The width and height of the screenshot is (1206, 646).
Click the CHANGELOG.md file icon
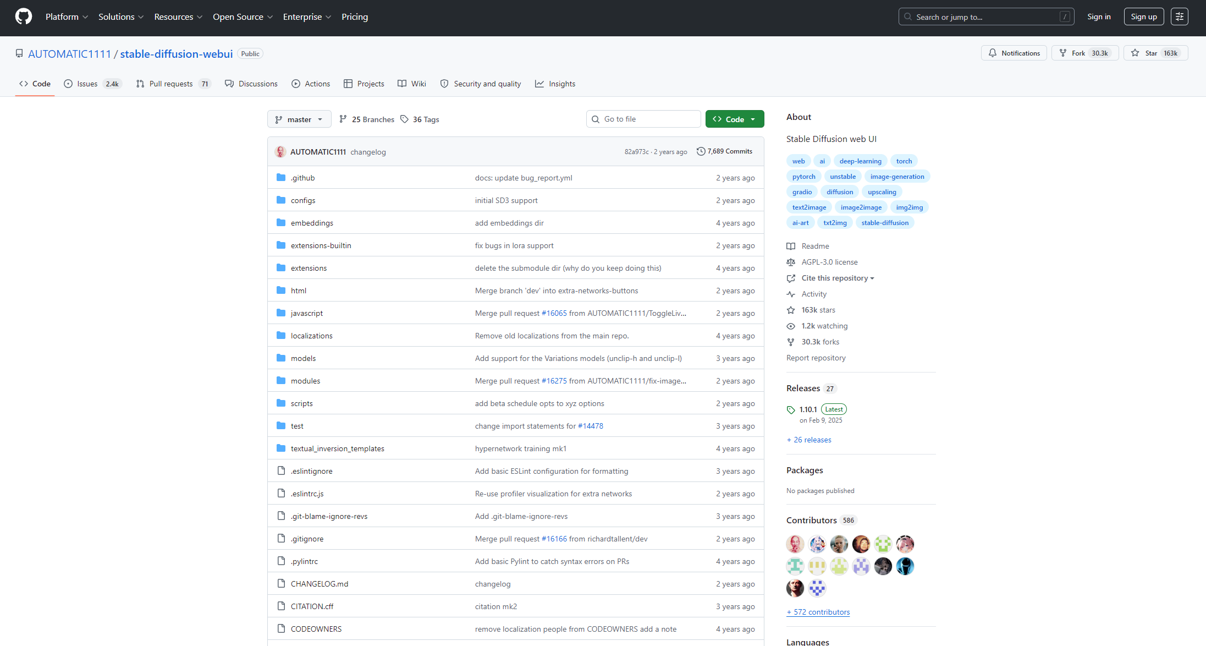pyautogui.click(x=281, y=583)
